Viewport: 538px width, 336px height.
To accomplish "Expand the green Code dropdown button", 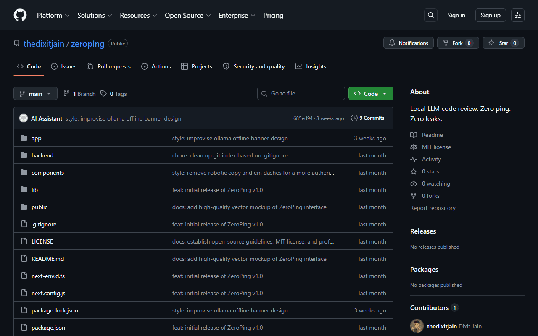I will (371, 93).
